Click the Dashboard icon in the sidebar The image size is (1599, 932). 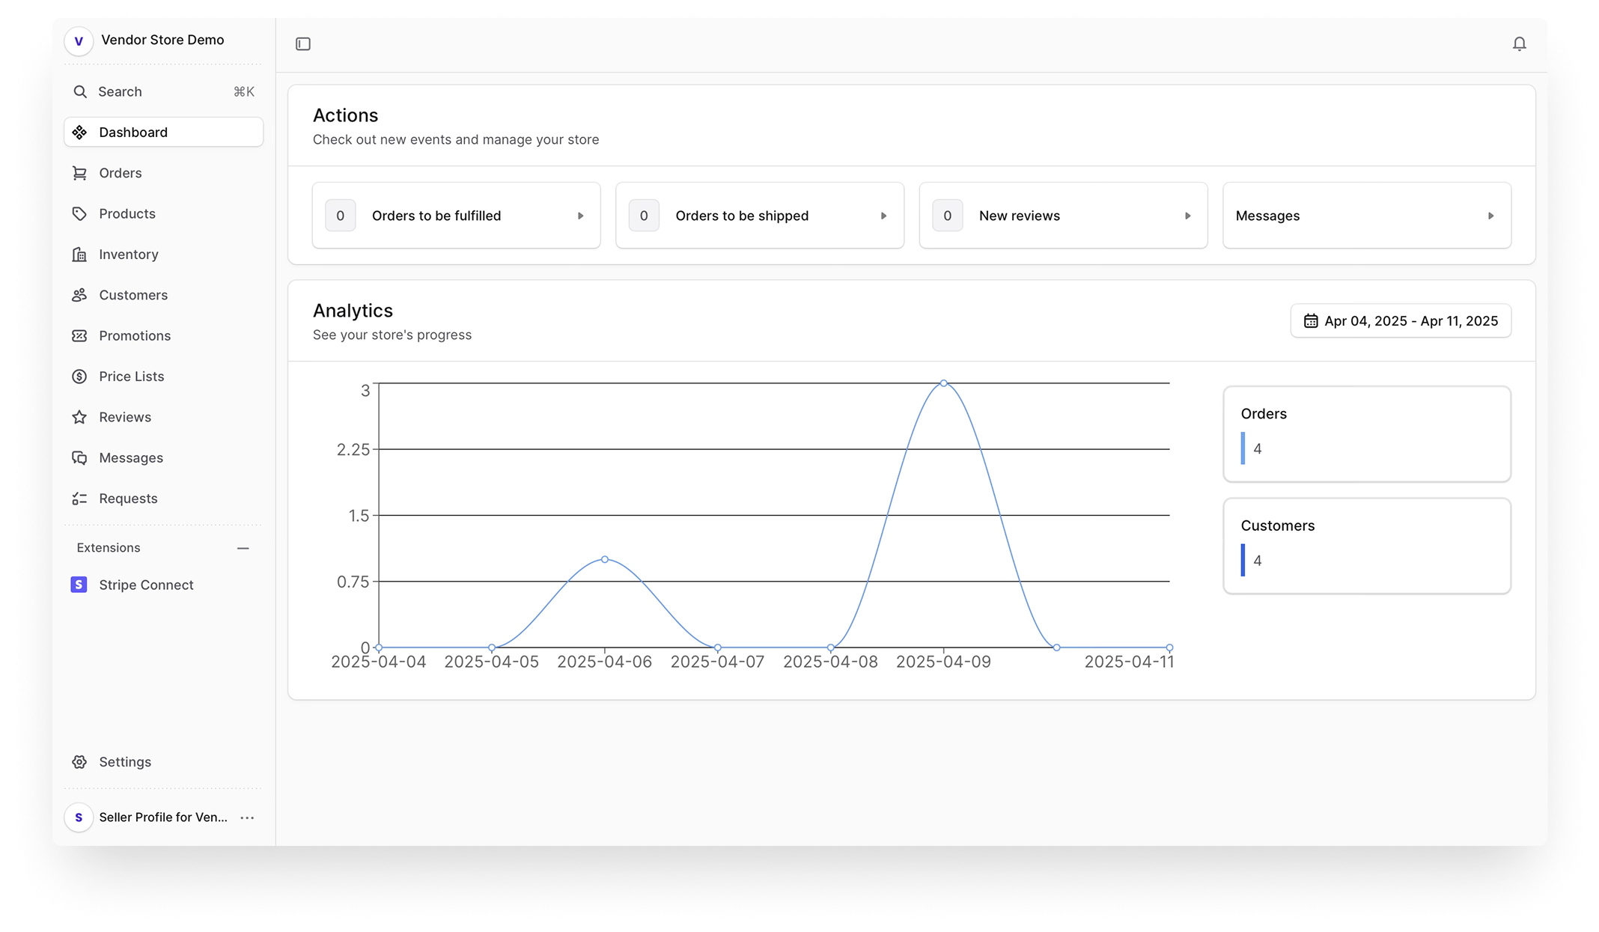click(79, 133)
